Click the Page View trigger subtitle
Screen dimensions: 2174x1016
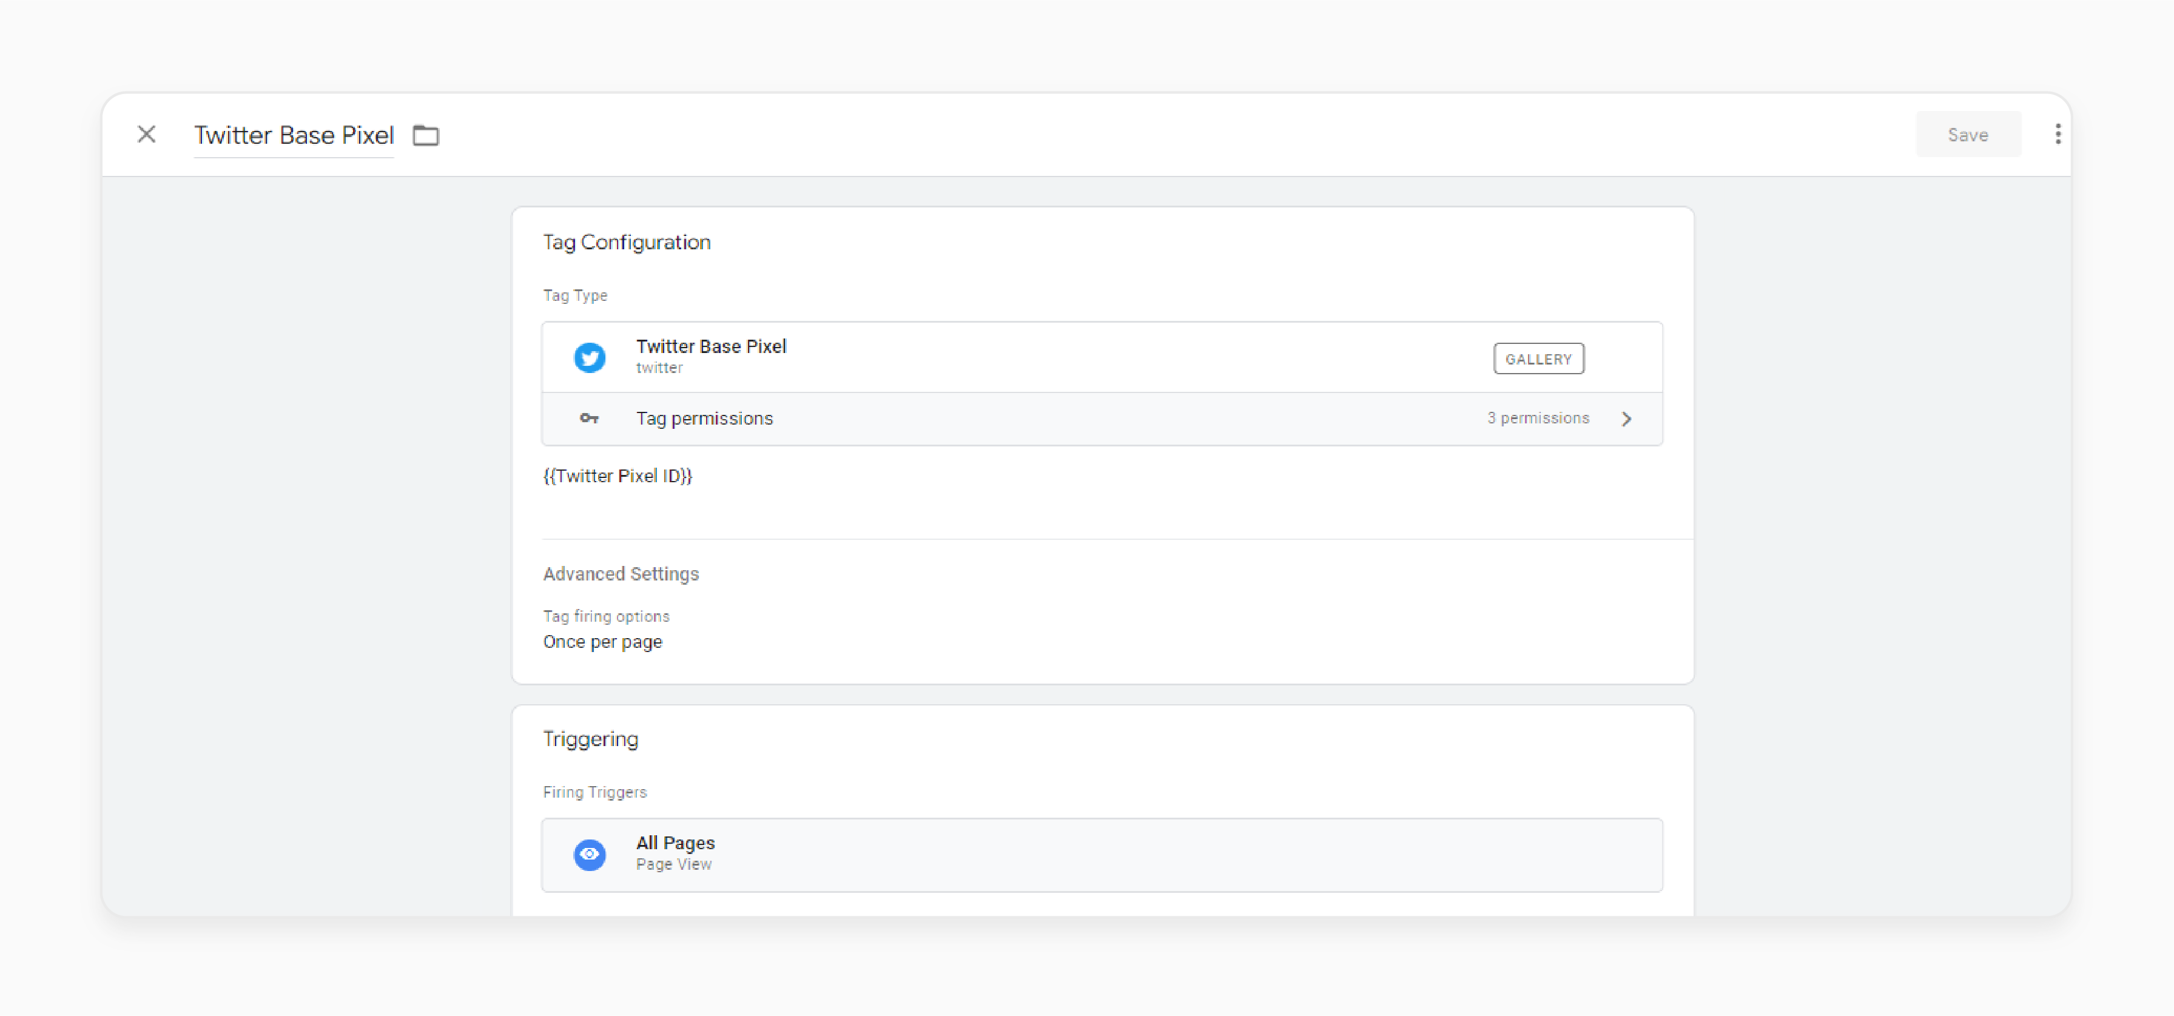pos(673,864)
